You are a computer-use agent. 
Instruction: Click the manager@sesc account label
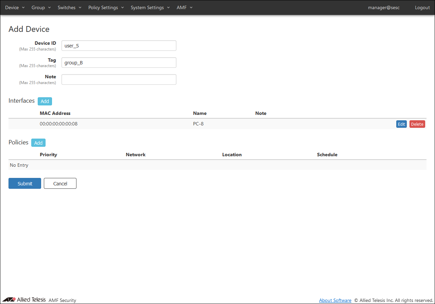(384, 7)
